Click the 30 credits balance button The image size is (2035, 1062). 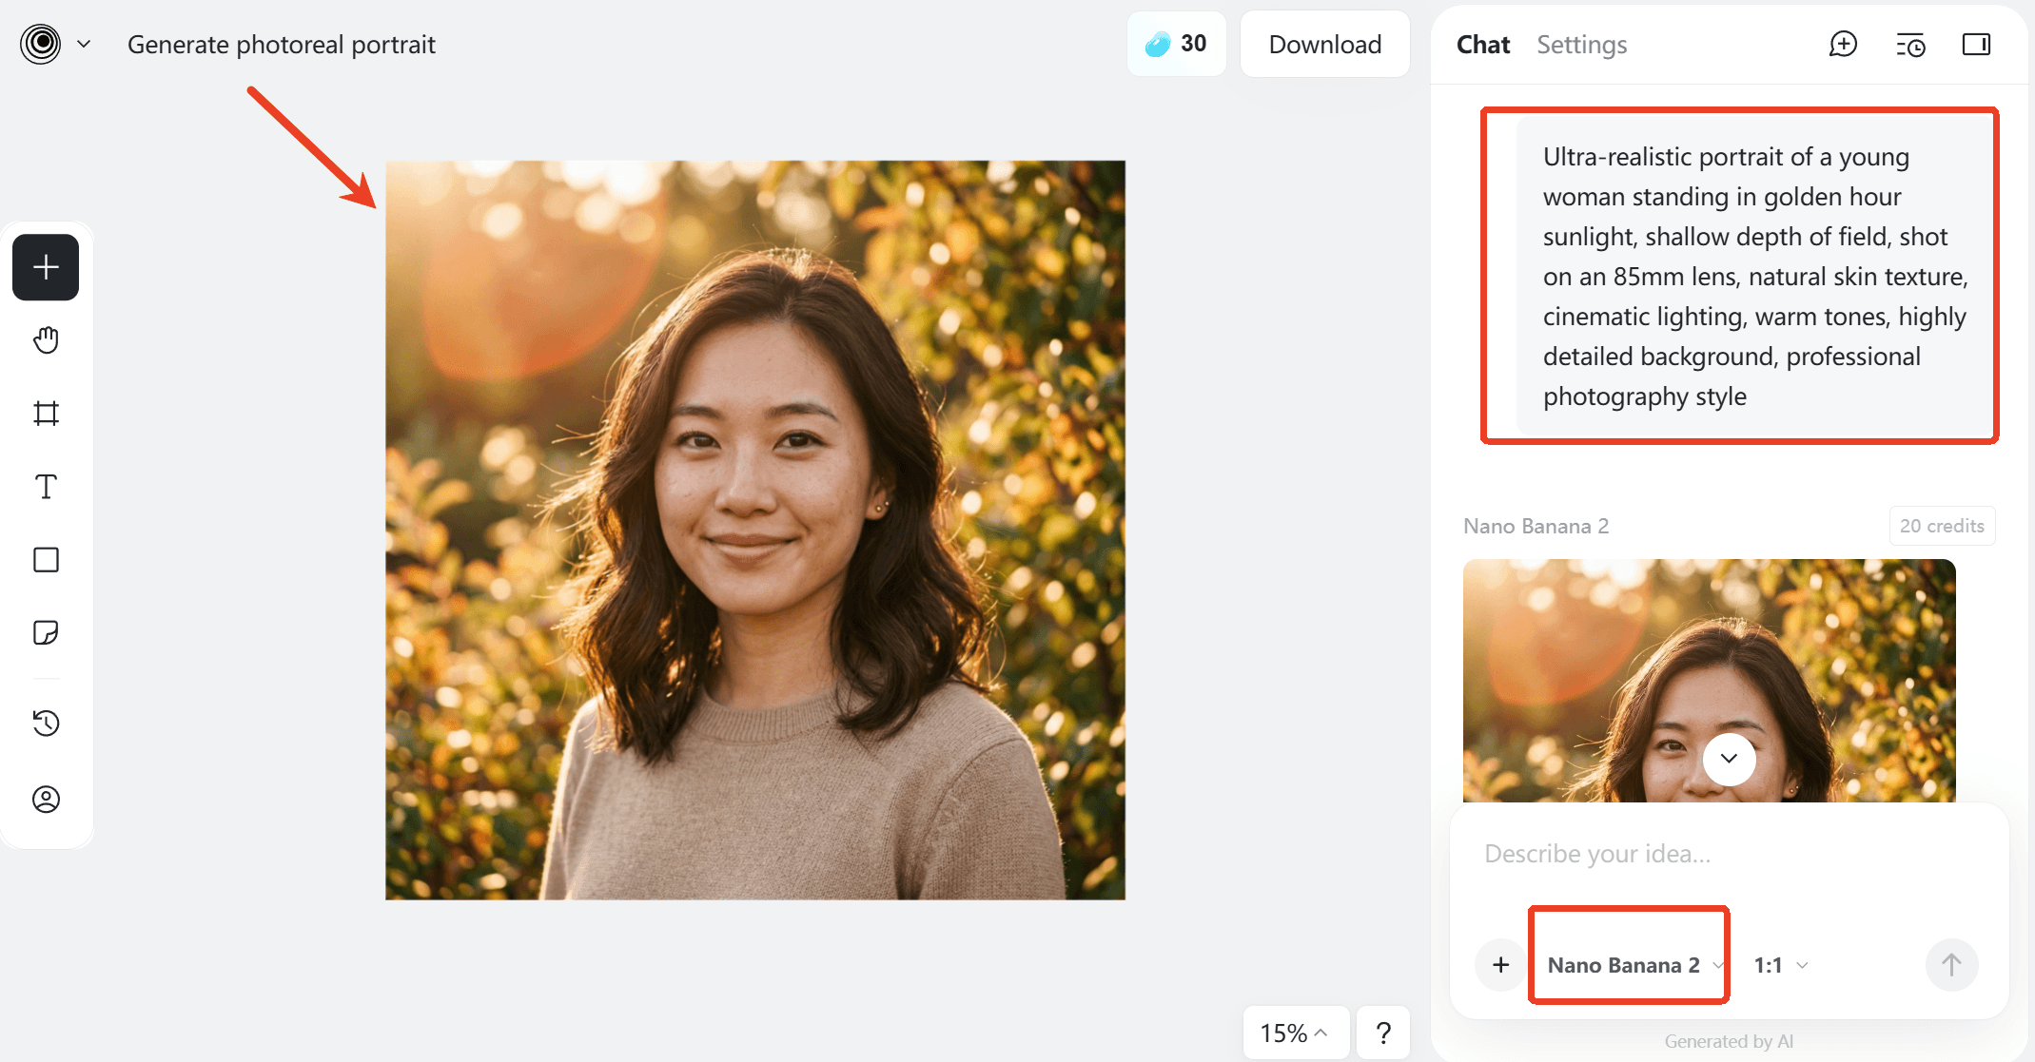pyautogui.click(x=1176, y=44)
